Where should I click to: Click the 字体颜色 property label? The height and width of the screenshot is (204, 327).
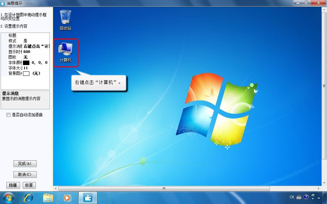click(x=15, y=62)
